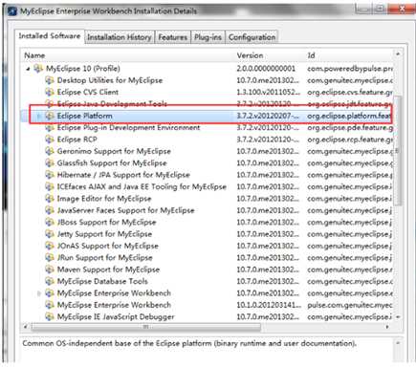Click the Jetty Support feature icon

(50, 234)
